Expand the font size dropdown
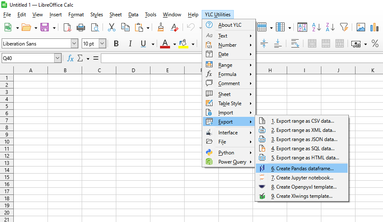 pos(102,44)
